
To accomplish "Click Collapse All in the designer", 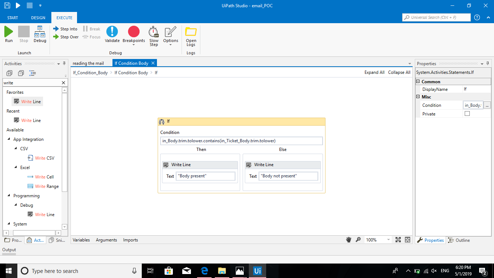I will [x=399, y=72].
